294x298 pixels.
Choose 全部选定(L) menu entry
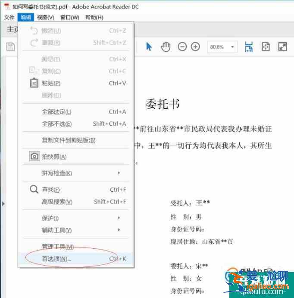click(x=76, y=112)
